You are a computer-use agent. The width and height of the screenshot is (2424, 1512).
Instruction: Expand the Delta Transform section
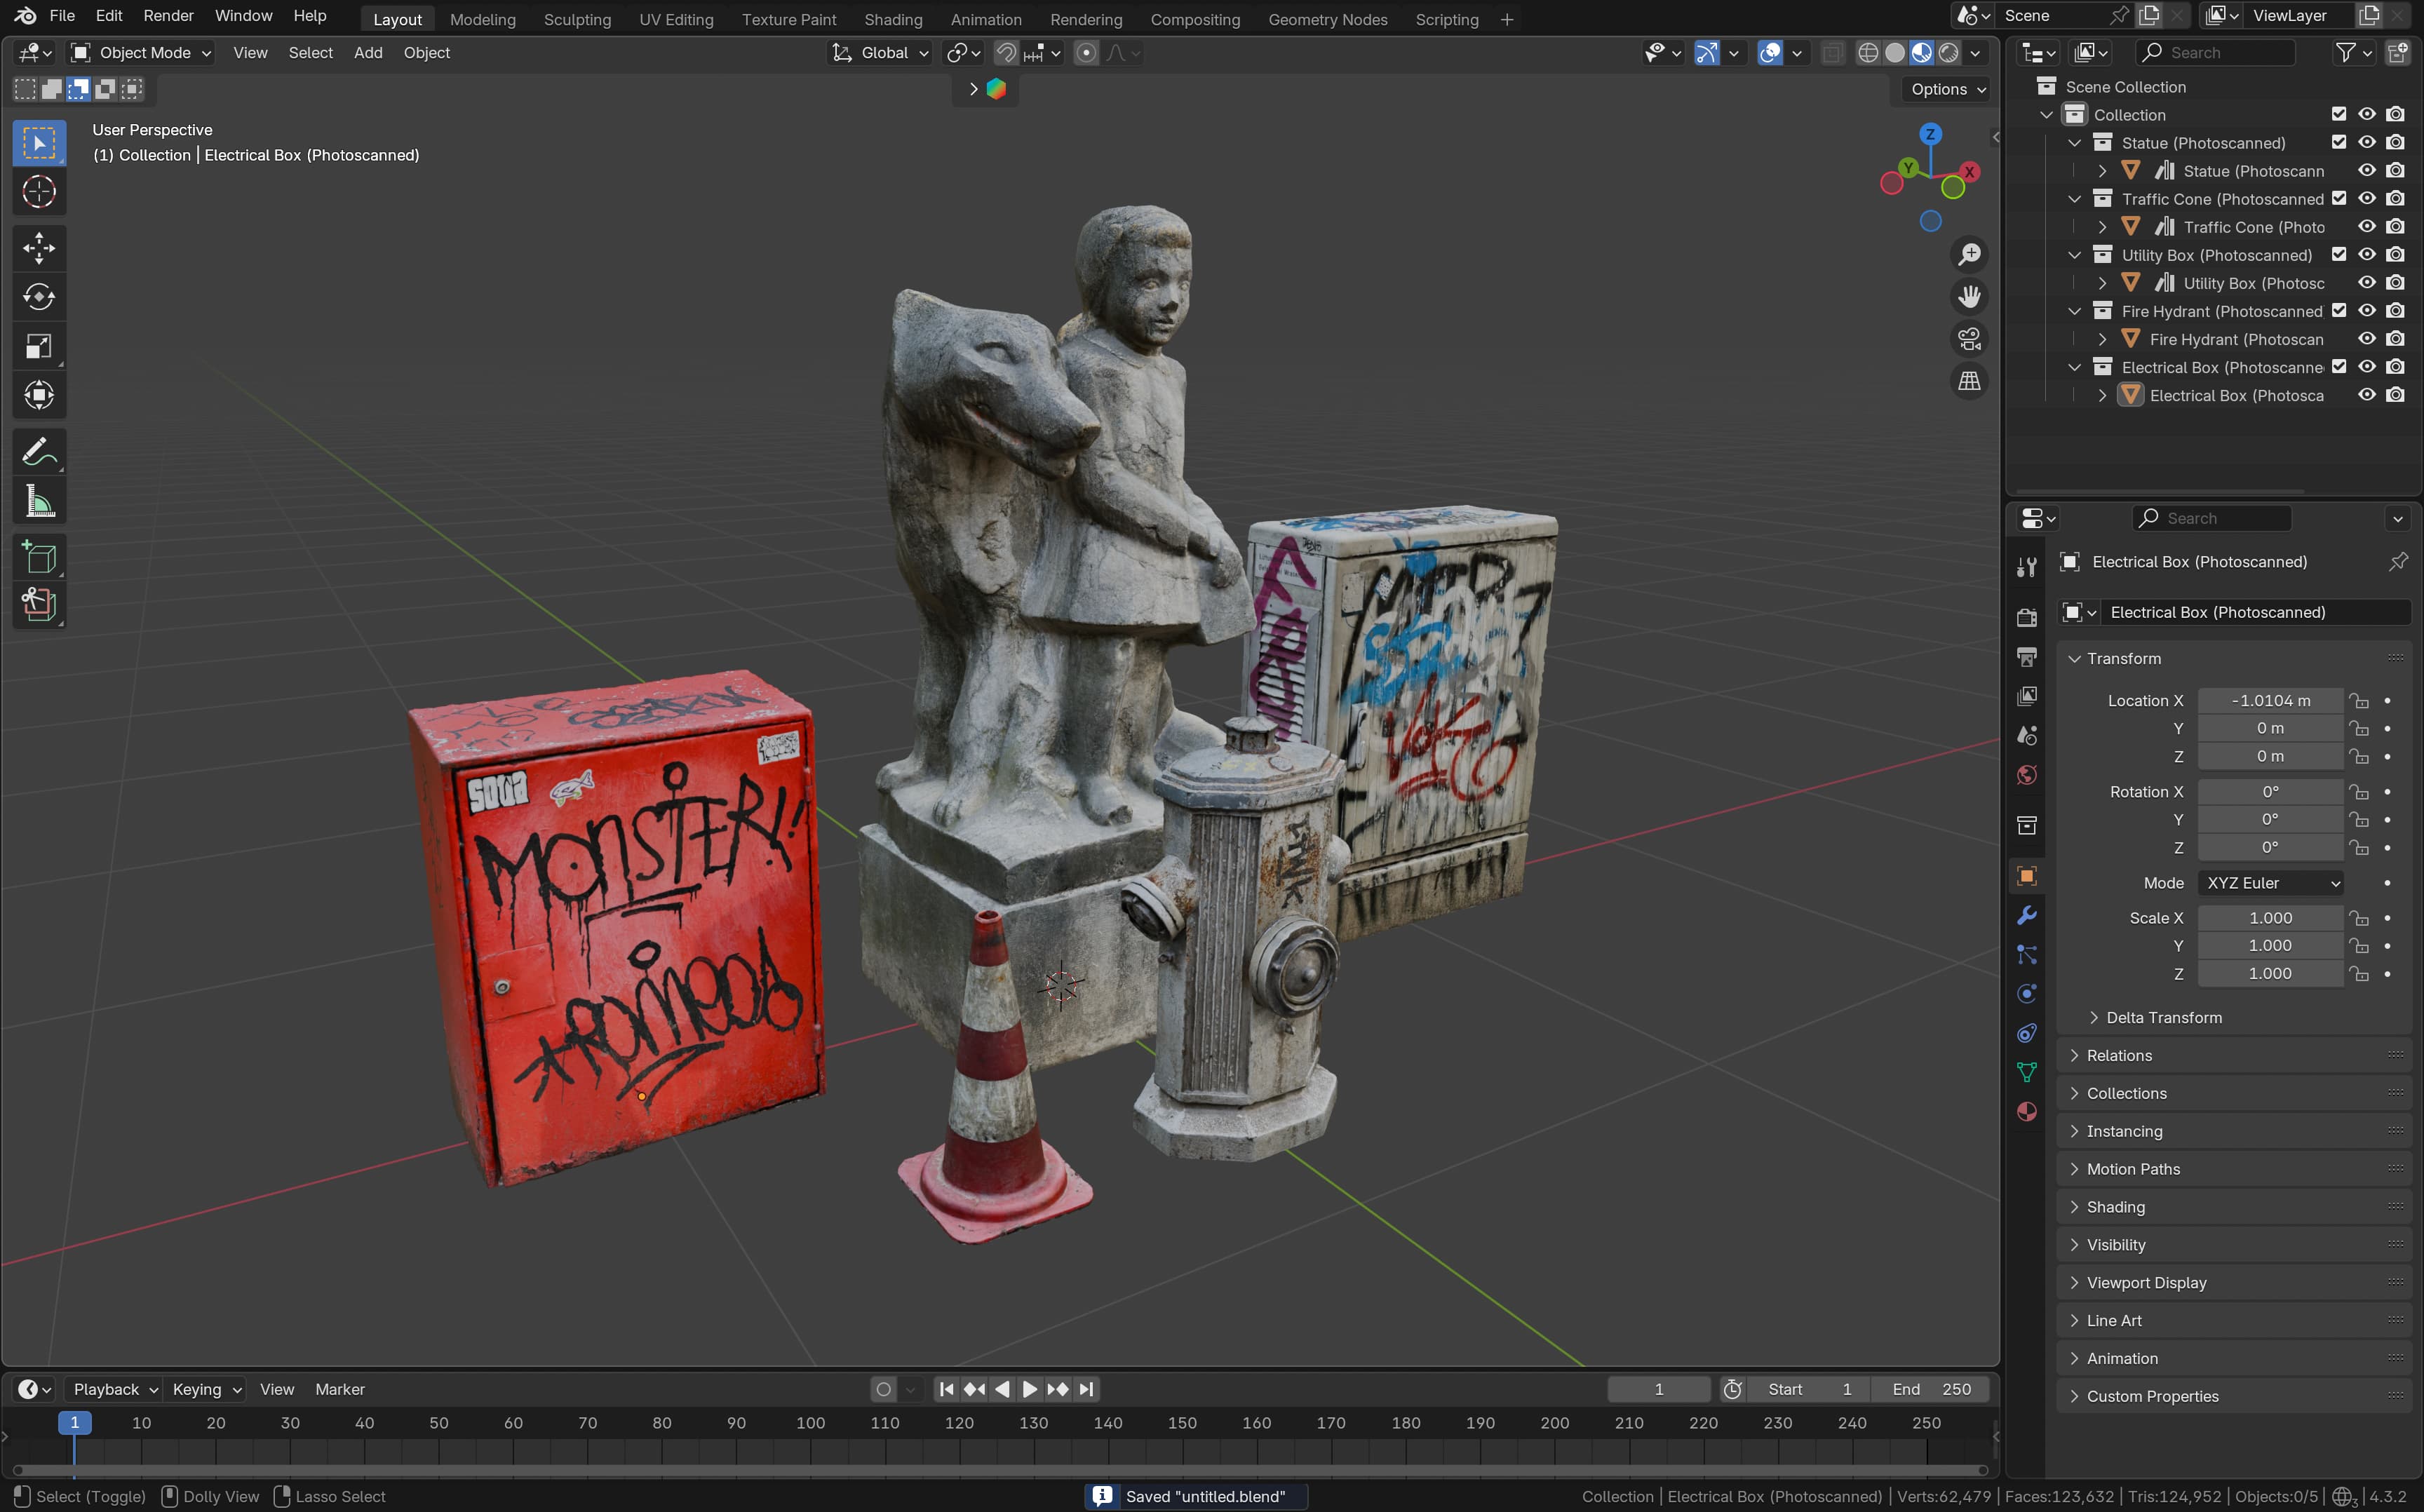coord(2163,1017)
